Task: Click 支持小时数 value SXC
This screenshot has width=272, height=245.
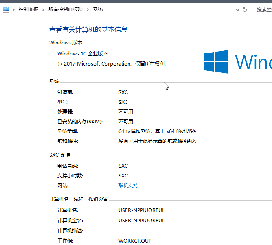Action: point(123,176)
